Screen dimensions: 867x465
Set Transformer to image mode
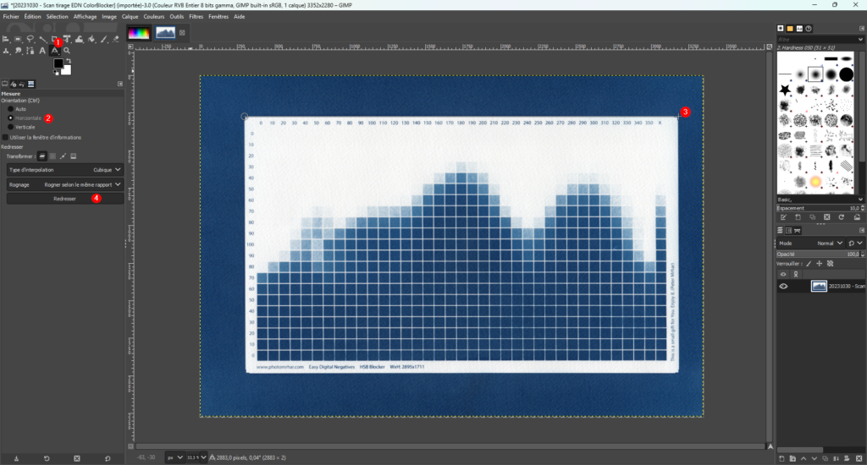point(74,156)
